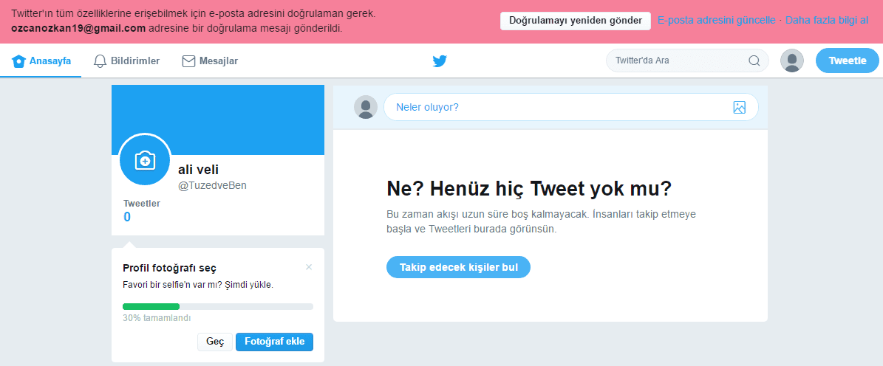This screenshot has height=366, width=883.
Task: Open the Mesajlar tab
Action: tap(210, 61)
